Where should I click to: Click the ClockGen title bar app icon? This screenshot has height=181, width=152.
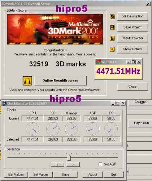pos(4,104)
